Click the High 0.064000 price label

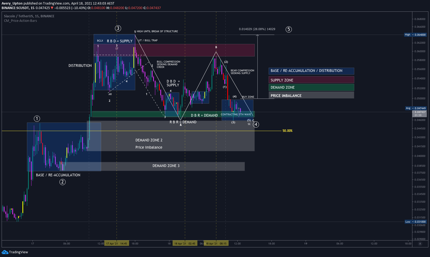416,35
